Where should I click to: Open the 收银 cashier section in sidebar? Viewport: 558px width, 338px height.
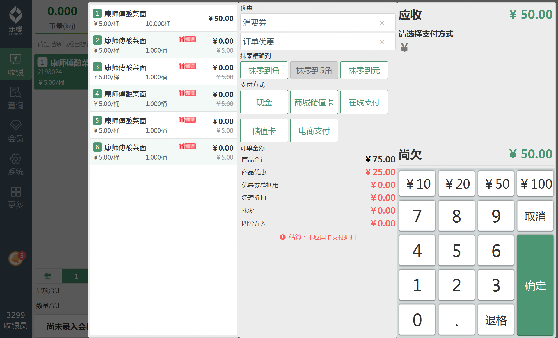pyautogui.click(x=16, y=64)
